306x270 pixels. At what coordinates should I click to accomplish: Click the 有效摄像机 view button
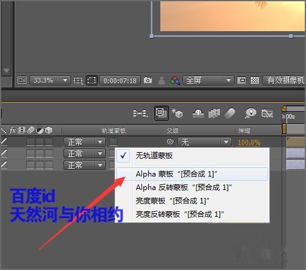pyautogui.click(x=285, y=80)
